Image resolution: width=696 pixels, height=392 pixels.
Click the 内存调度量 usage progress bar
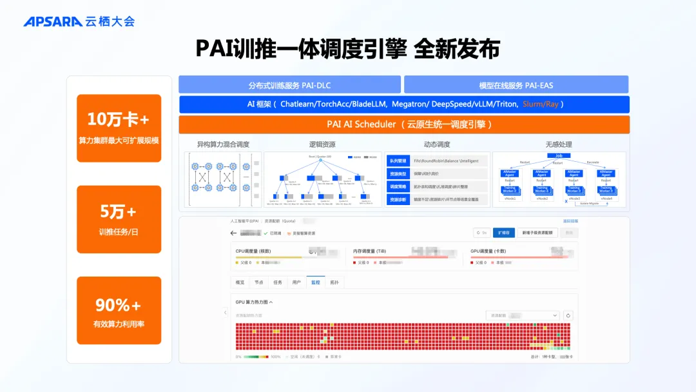coord(405,257)
